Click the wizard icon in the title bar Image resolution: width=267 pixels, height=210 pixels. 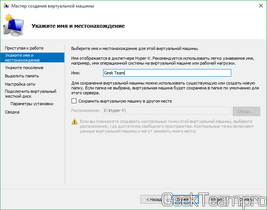(6, 6)
